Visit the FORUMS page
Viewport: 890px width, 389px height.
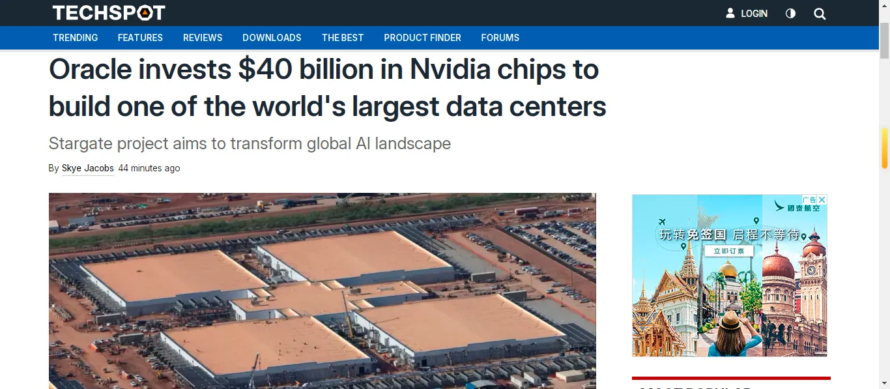[500, 38]
